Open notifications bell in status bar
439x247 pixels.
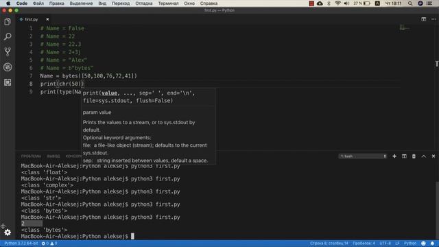[432, 244]
